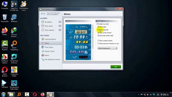Select the Skins settings page
172x97 pixels.
(51, 43)
